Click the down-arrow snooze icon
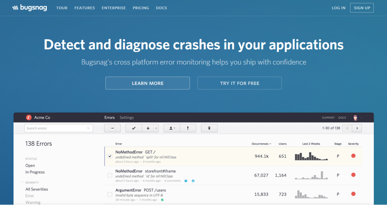 click(x=148, y=128)
